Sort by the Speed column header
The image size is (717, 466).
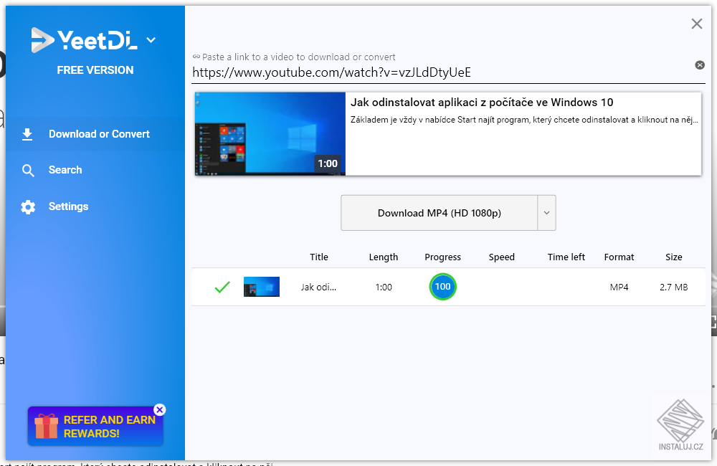502,257
